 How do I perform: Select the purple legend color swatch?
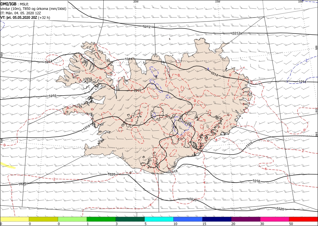(x=245, y=219)
